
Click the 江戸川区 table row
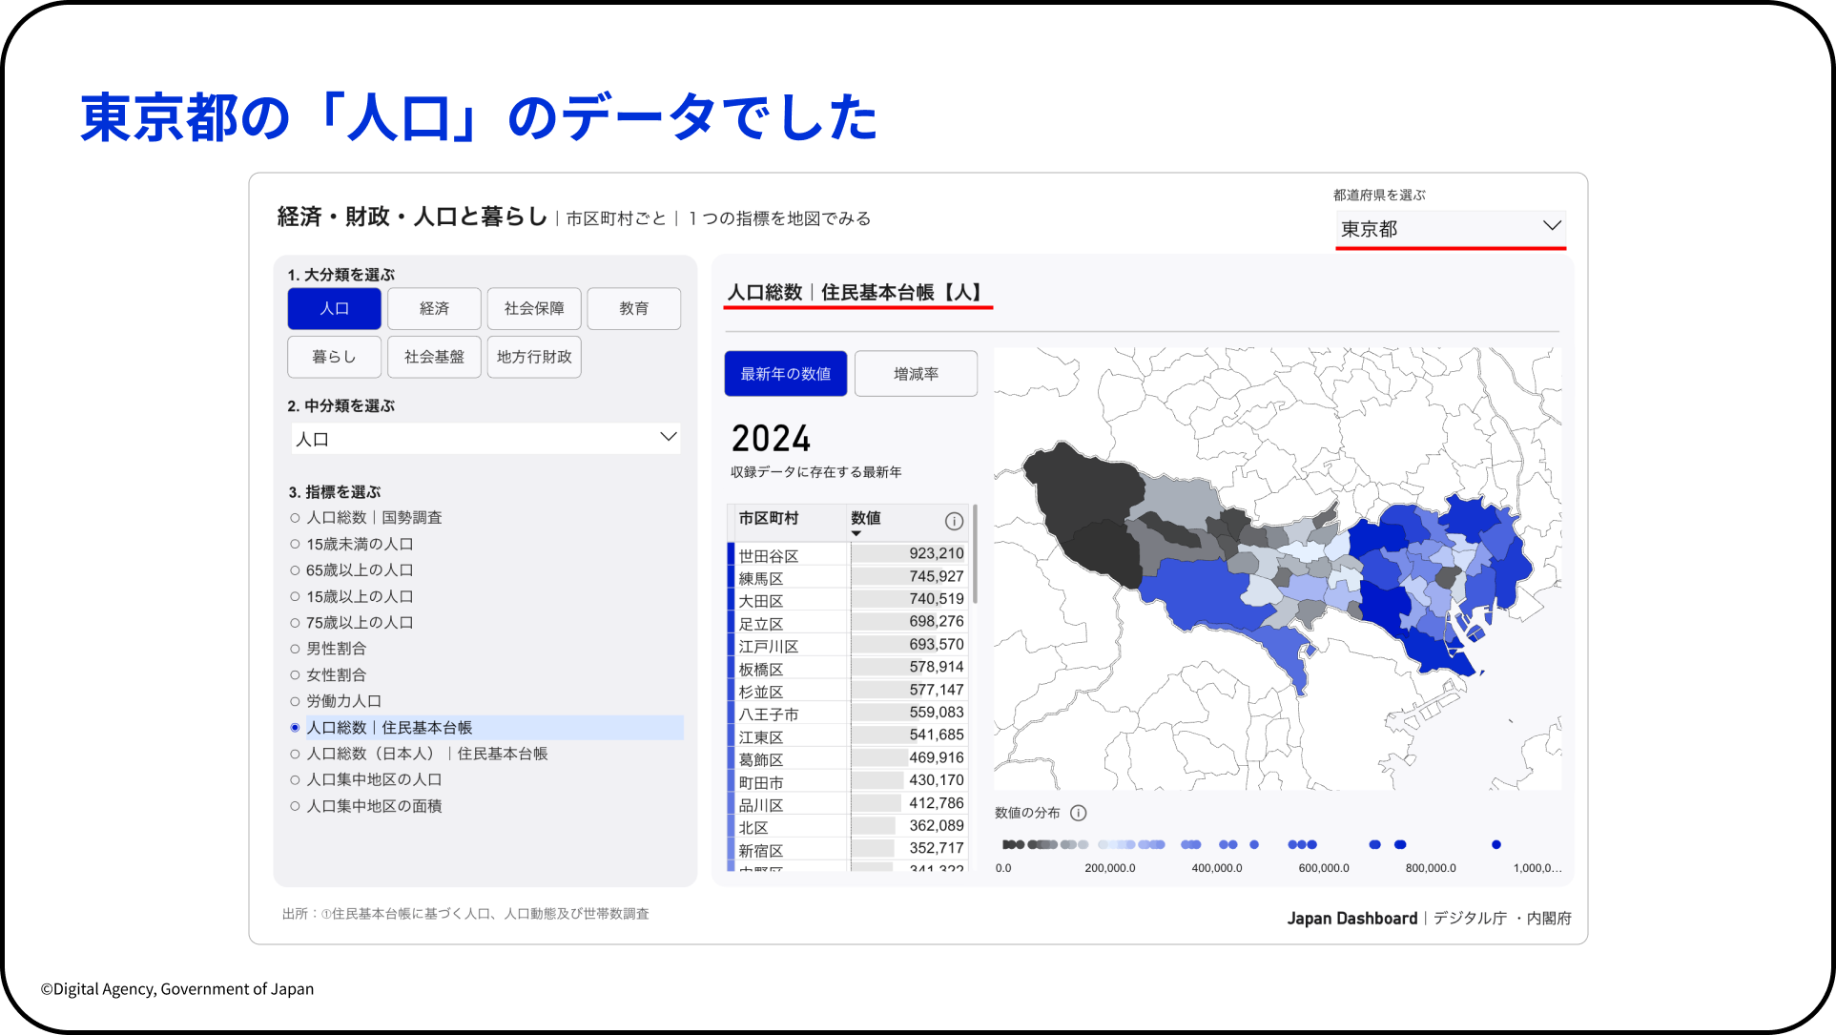[848, 646]
